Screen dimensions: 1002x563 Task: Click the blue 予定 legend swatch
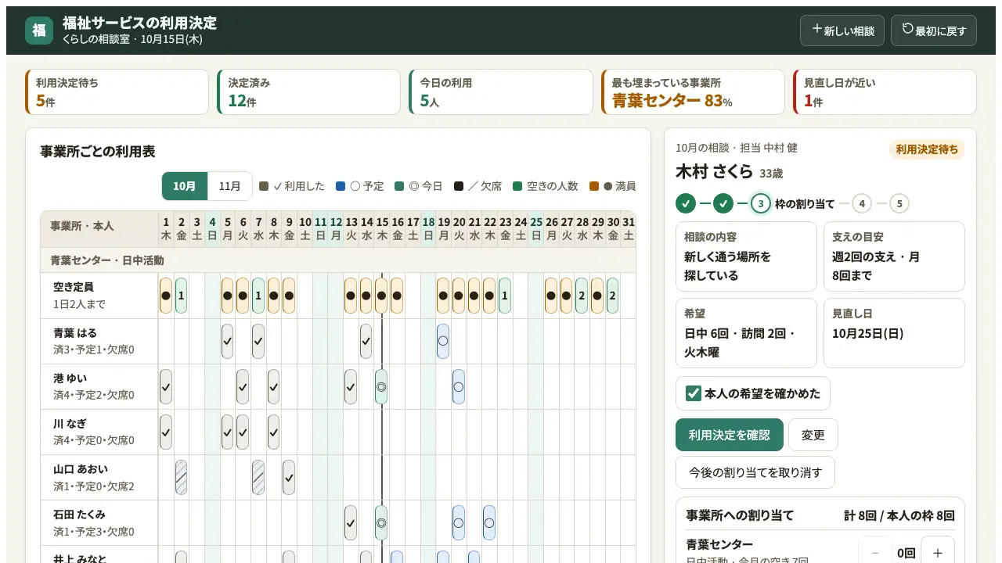click(341, 186)
